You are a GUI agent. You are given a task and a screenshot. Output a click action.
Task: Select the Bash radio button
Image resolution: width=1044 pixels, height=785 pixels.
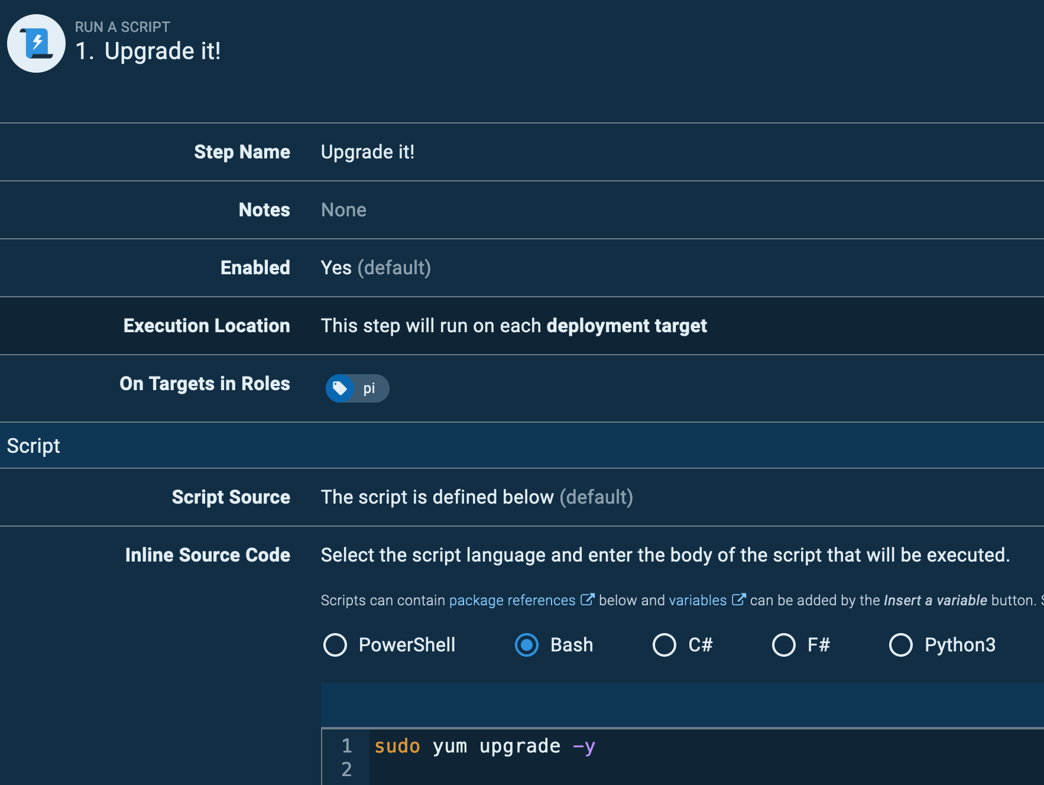click(527, 645)
